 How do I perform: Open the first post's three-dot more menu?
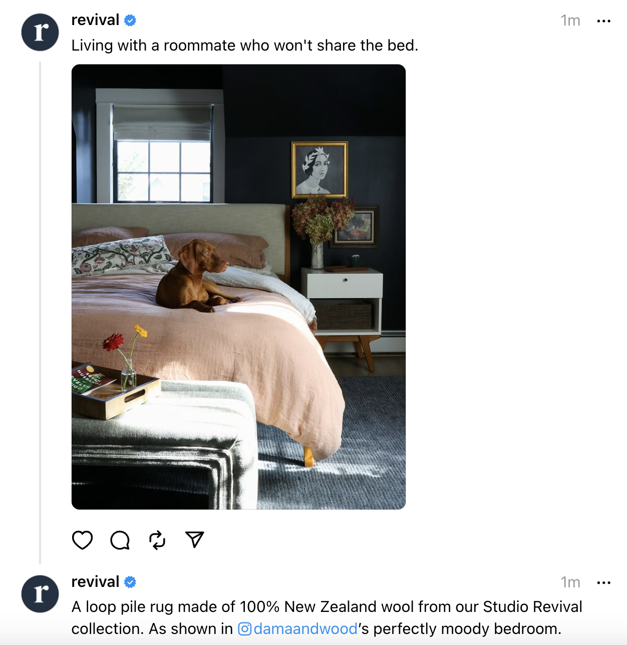point(604,21)
